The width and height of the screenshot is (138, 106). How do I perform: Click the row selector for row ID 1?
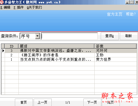(x=3, y=60)
